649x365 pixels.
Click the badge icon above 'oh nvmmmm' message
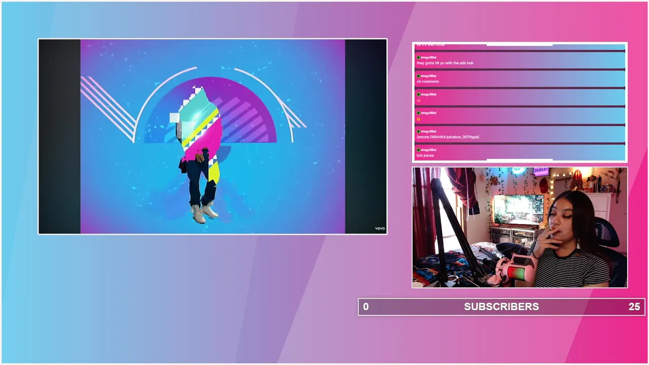pos(418,76)
